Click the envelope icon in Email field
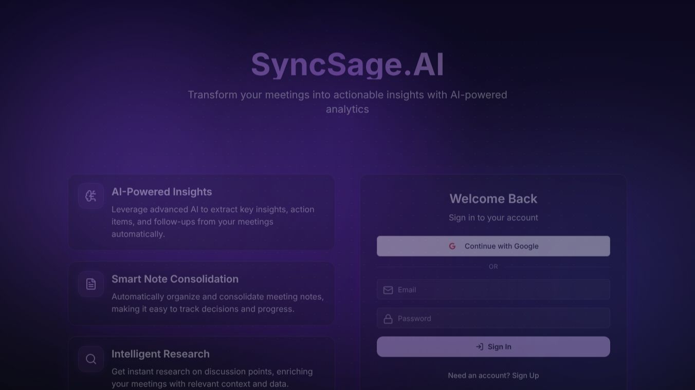This screenshot has height=390, width=695. [388, 290]
